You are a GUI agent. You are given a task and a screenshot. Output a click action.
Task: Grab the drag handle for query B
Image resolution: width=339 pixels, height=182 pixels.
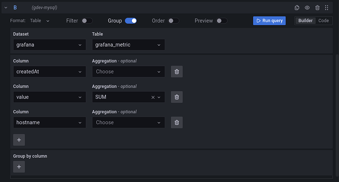pyautogui.click(x=327, y=8)
